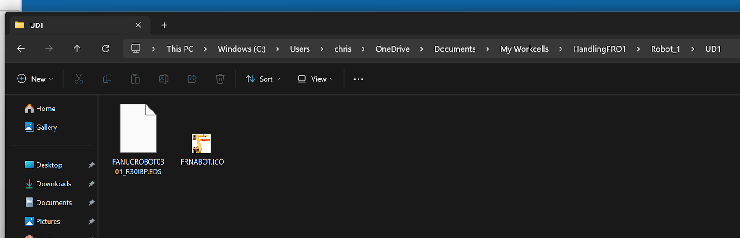Close the UD1 tab

pos(138,25)
